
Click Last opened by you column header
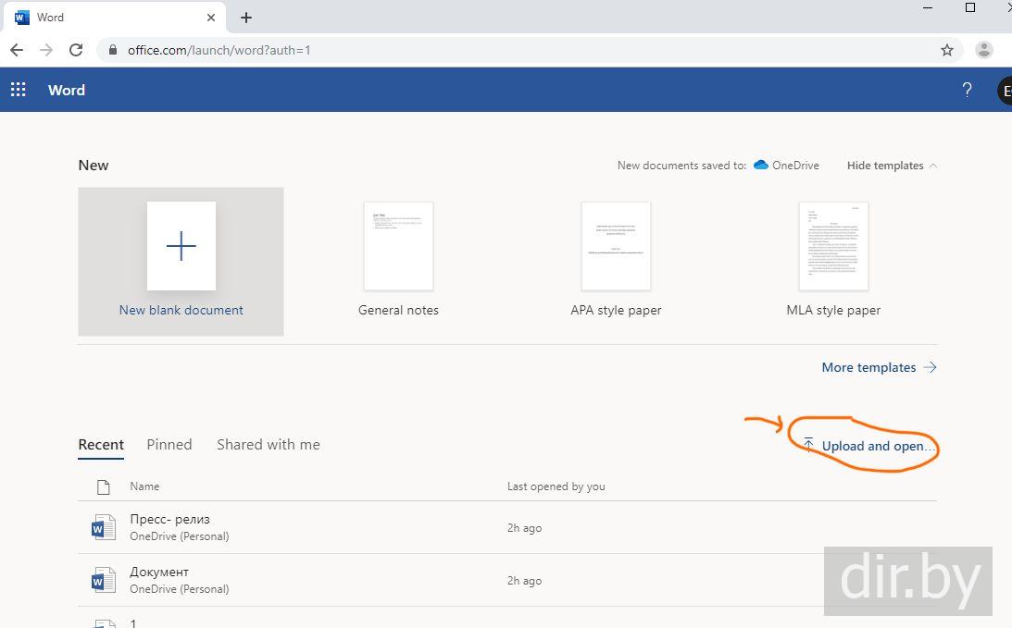pos(556,486)
